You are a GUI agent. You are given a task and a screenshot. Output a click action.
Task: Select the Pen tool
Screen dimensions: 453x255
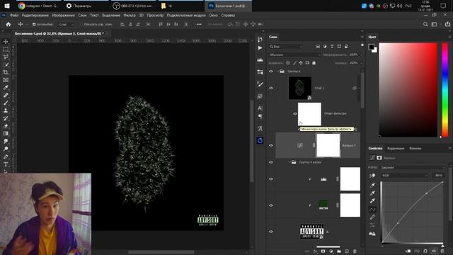(x=6, y=157)
